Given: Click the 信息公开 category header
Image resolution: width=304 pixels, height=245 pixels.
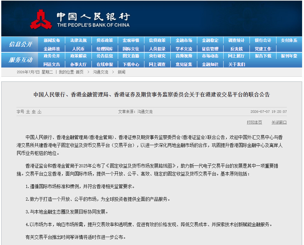Looking at the screenshot, I should [21, 44].
